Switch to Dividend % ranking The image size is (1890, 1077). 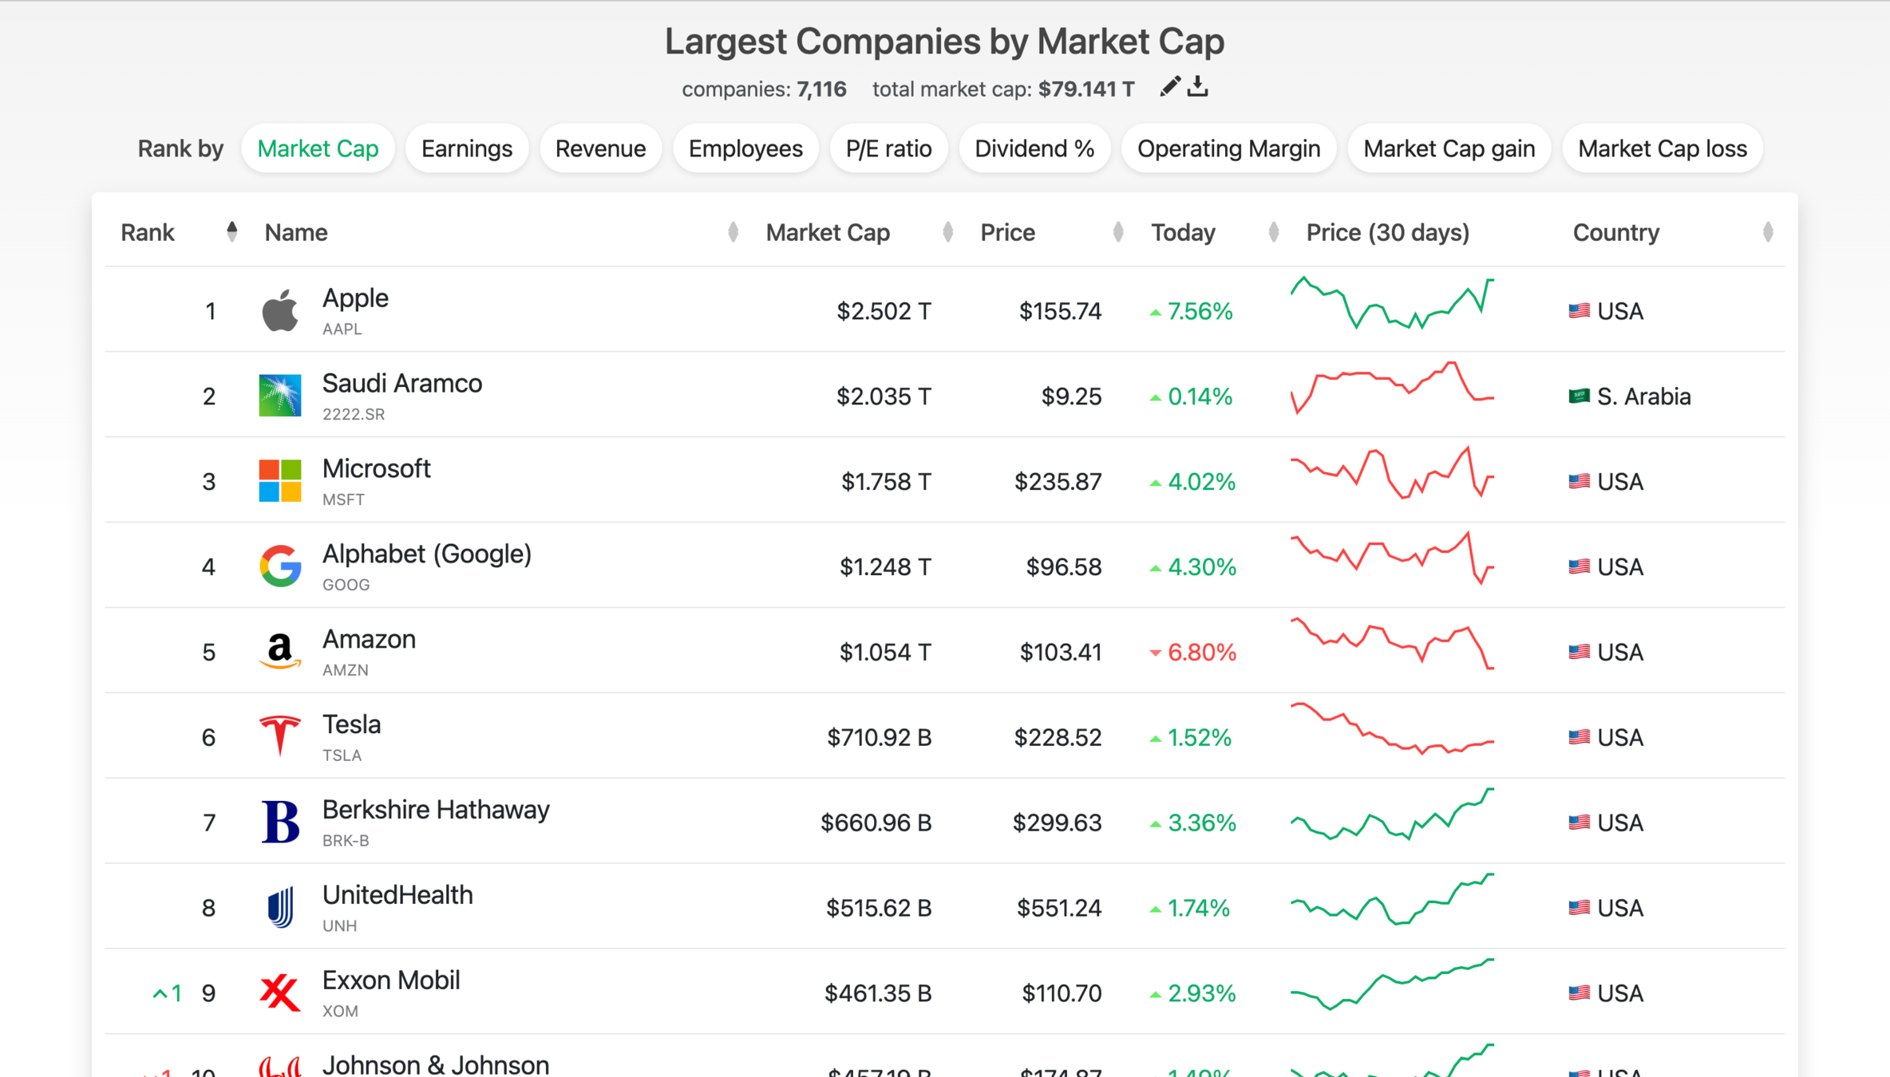1034,148
